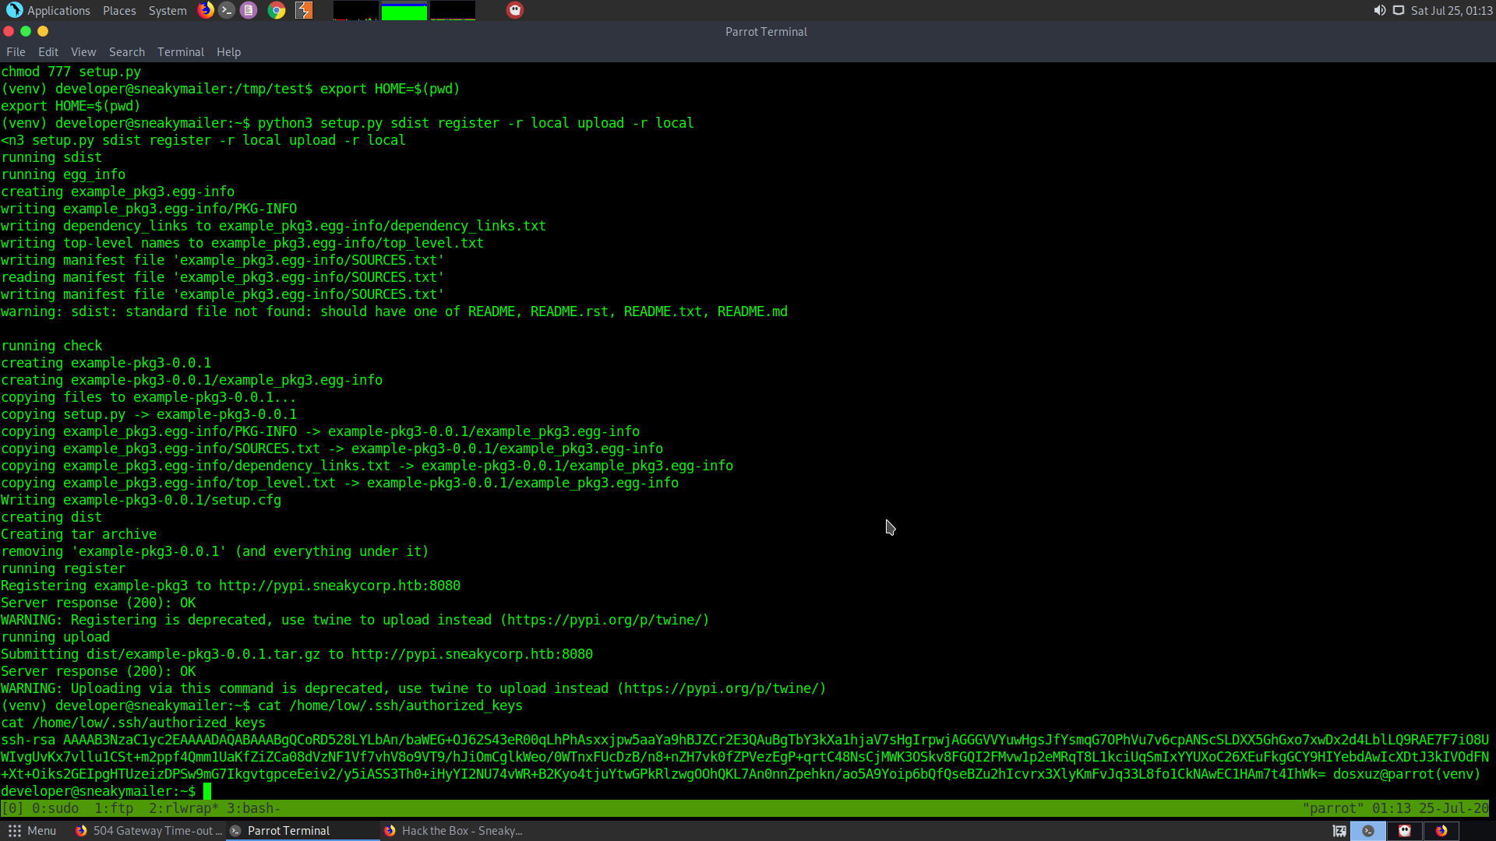Screen dimensions: 1496x841
Task: Click the display icon in the system tray
Action: [x=1399, y=10]
